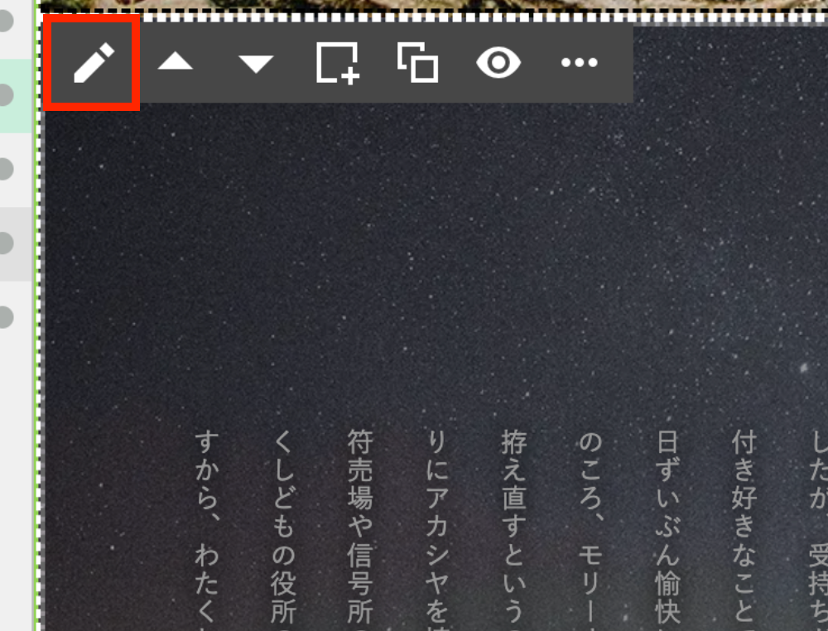Click the bottommost gray dot in the sidebar
This screenshot has width=828, height=631.
point(5,317)
